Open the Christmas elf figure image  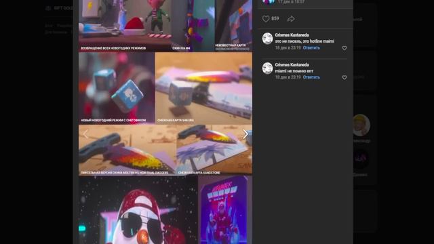[x=125, y=26]
